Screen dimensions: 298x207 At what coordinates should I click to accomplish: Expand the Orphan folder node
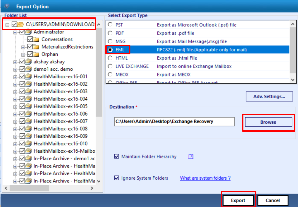tap(23, 55)
